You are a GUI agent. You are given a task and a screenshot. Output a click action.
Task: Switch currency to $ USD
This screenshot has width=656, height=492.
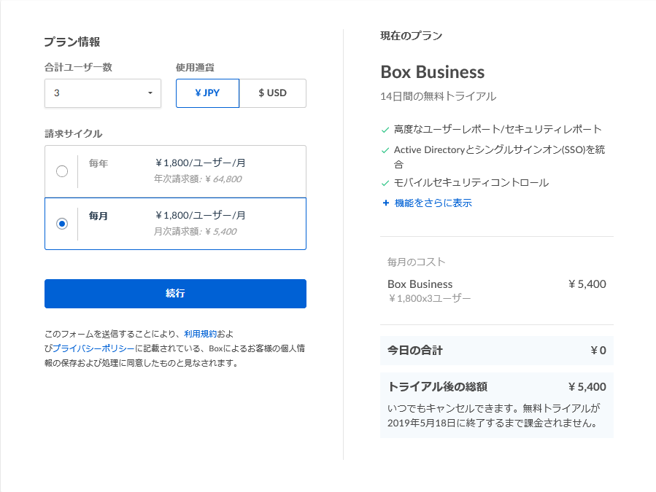pyautogui.click(x=273, y=93)
